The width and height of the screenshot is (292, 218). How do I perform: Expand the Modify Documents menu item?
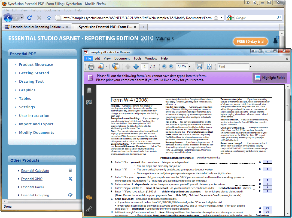click(x=36, y=132)
